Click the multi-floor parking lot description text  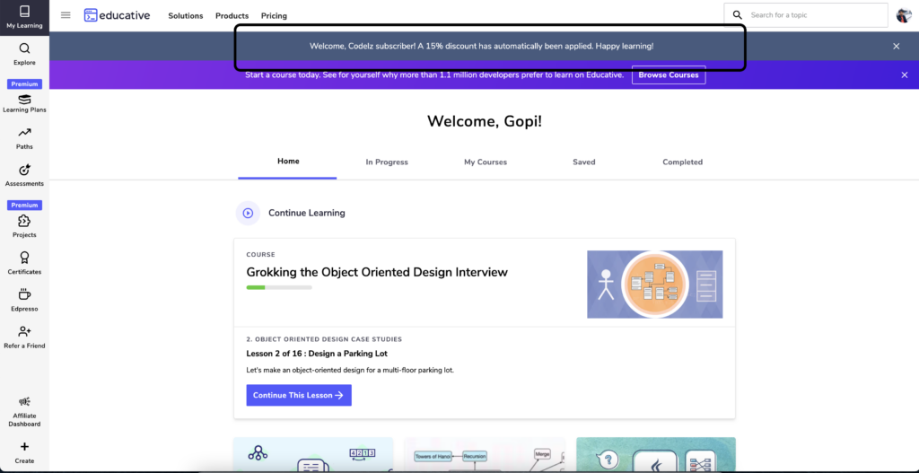pos(350,371)
